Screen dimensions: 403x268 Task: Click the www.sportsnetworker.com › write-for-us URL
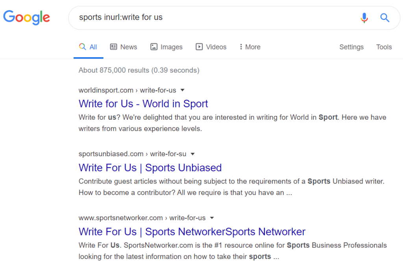142,218
